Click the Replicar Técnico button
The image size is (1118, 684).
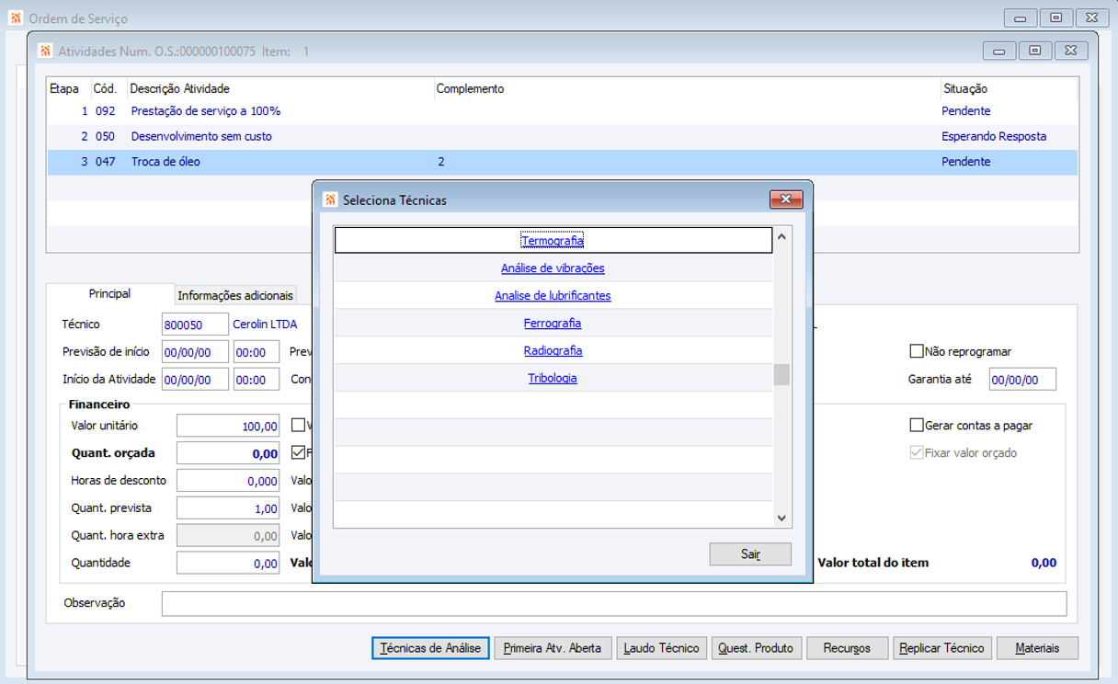pos(942,648)
